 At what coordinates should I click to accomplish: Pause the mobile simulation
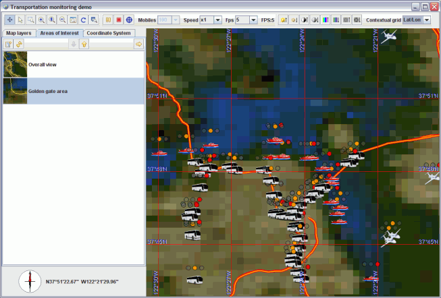coord(108,20)
